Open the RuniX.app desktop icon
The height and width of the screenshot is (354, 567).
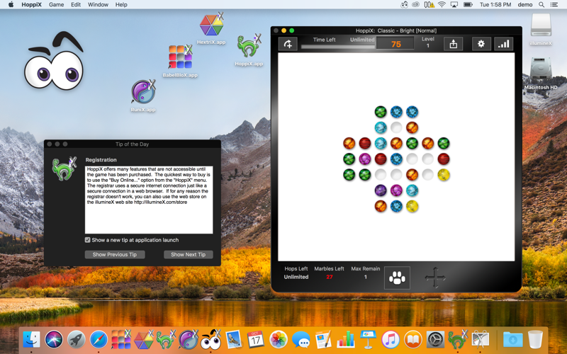143,96
